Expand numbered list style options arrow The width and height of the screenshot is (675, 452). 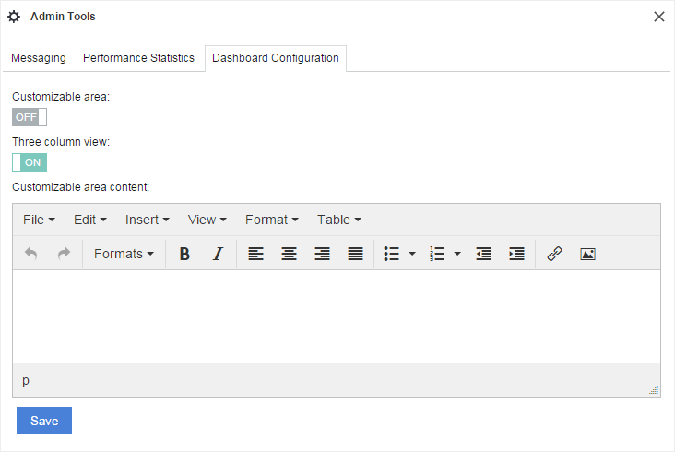[458, 254]
